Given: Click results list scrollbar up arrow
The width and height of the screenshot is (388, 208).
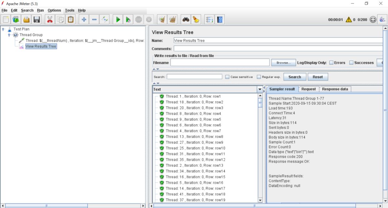Looking at the screenshot, I should pos(260,96).
